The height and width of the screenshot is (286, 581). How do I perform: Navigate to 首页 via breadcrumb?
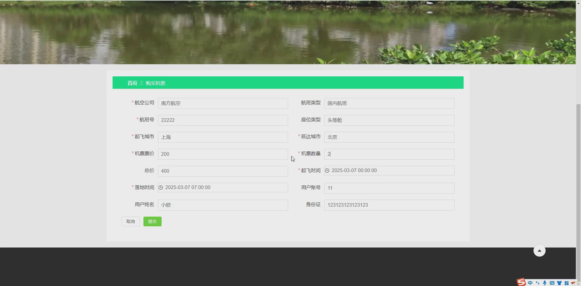(x=132, y=83)
